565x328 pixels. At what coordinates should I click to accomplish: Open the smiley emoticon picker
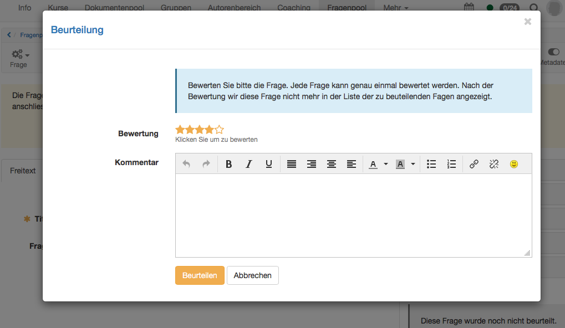point(514,164)
